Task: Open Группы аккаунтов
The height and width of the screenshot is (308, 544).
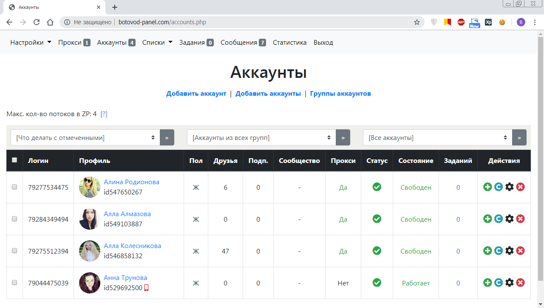Action: tap(341, 93)
